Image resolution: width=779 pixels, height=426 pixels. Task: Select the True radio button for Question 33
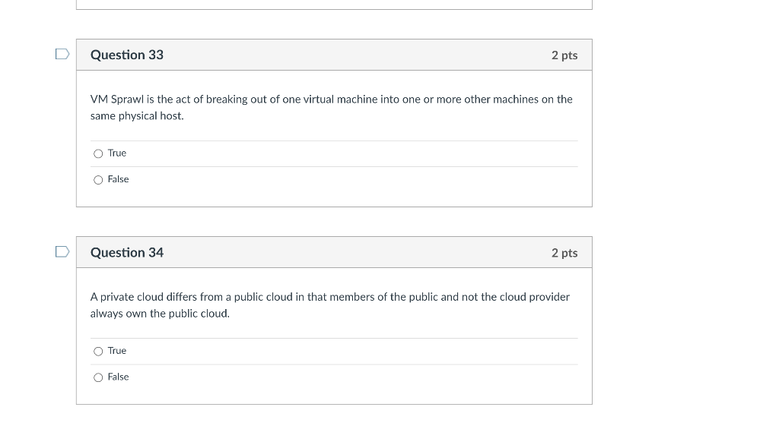coord(98,153)
